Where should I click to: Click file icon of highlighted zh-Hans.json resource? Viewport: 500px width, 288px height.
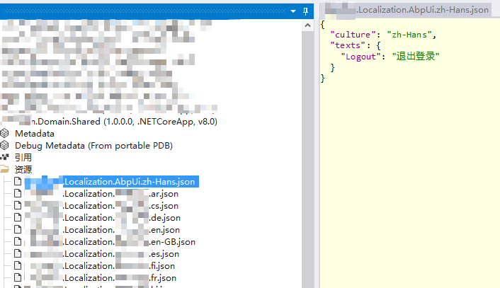point(17,182)
